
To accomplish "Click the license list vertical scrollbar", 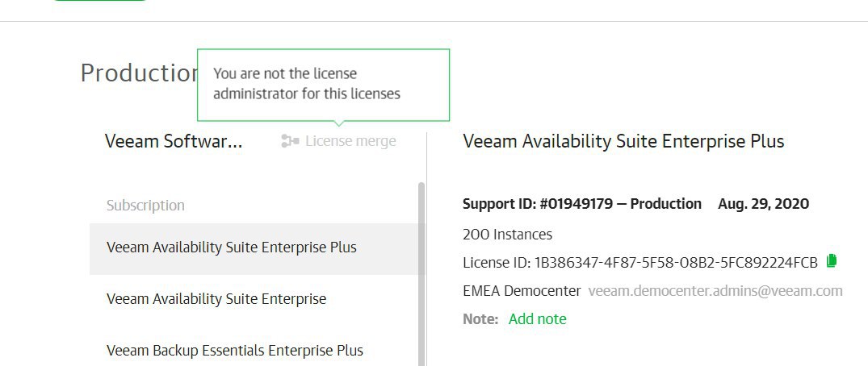I will tap(421, 273).
